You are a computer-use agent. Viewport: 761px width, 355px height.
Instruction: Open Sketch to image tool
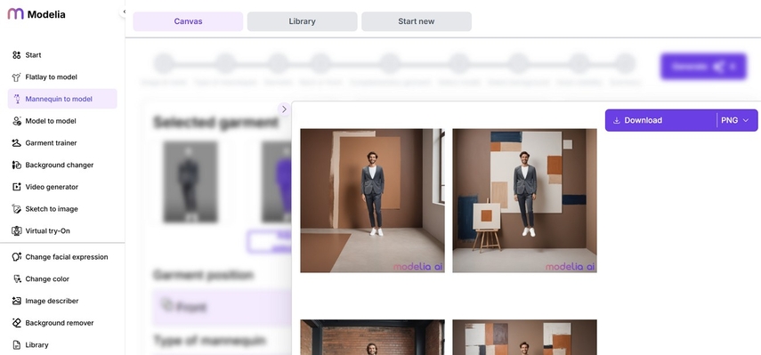[x=62, y=209]
